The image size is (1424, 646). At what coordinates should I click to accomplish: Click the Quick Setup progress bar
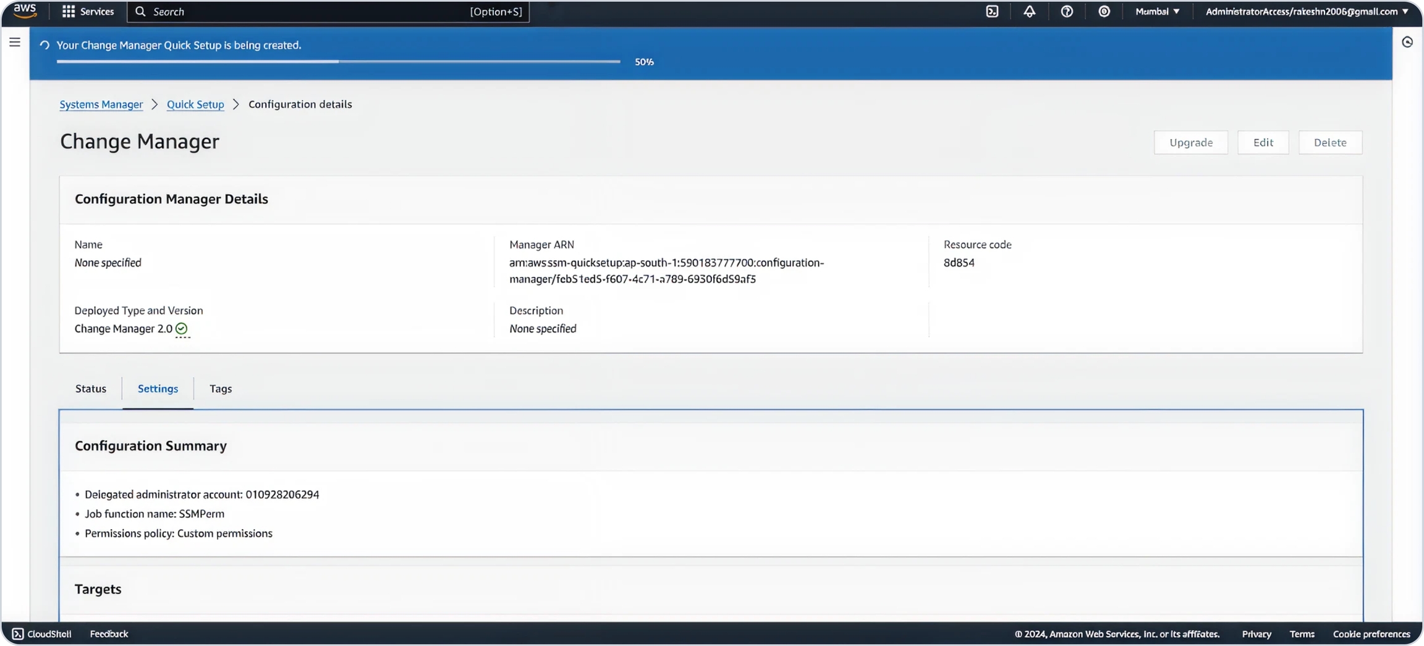coord(338,62)
